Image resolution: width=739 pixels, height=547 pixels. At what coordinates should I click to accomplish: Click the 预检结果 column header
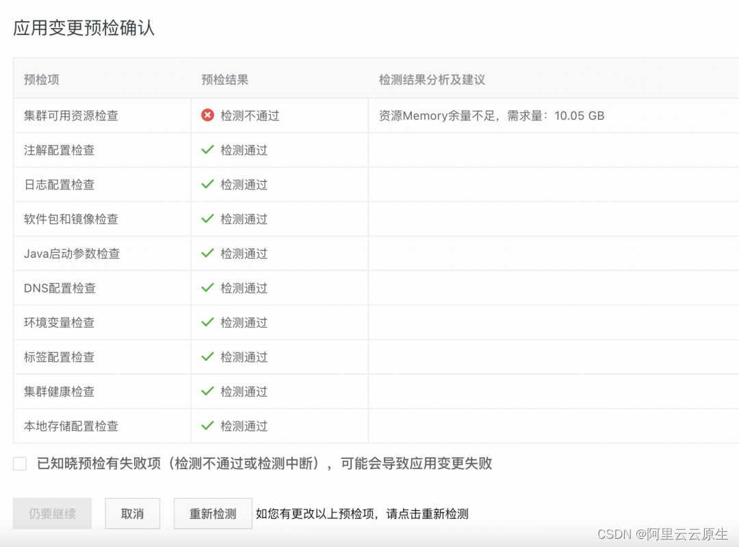(225, 79)
